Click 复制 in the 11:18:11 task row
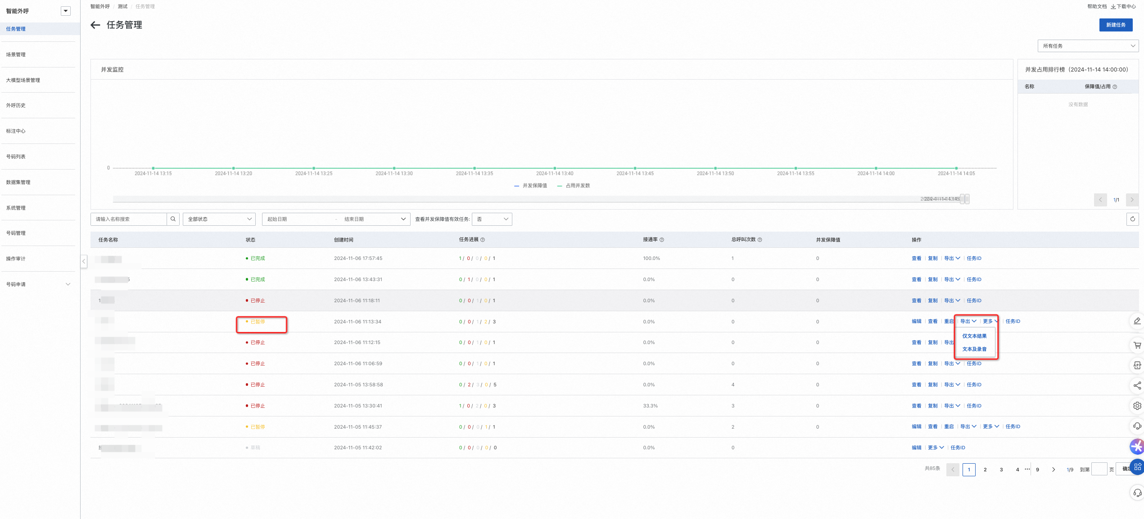The height and width of the screenshot is (519, 1144). (932, 301)
